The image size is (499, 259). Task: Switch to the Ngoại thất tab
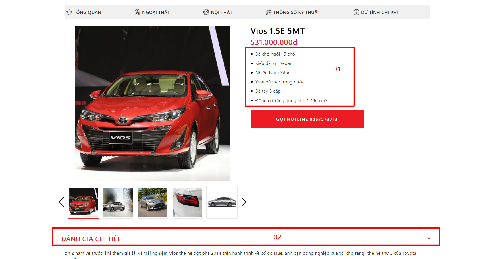153,12
